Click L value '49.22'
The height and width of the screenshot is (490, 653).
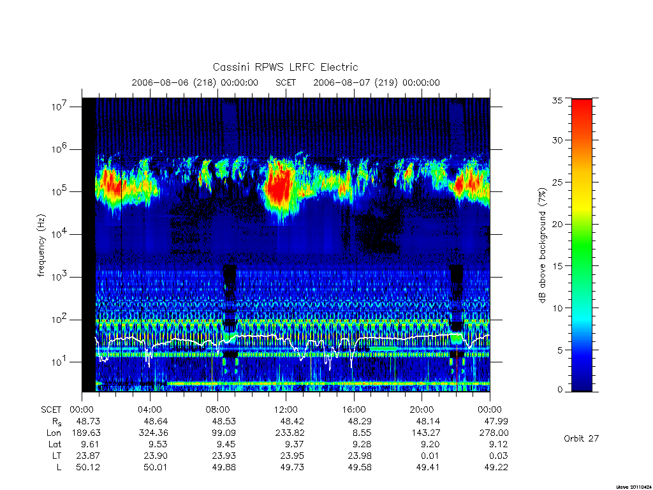click(496, 468)
